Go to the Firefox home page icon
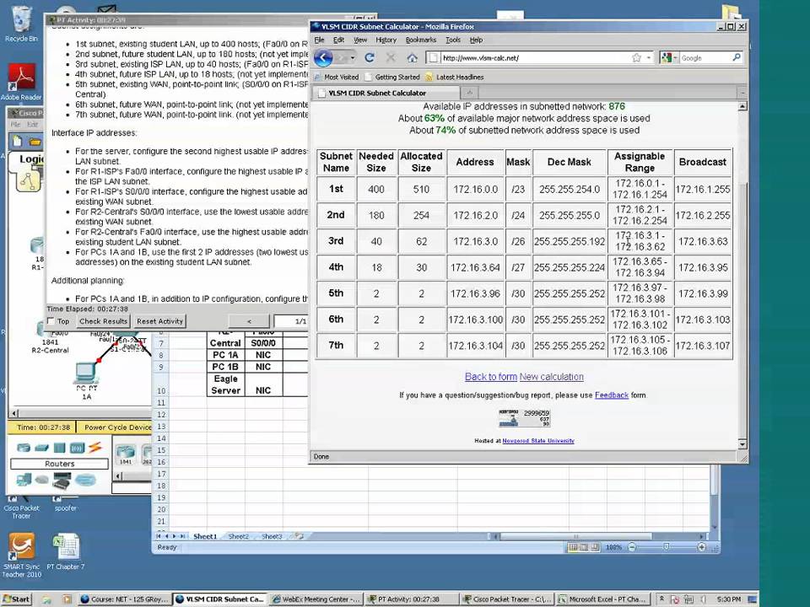810x607 pixels. point(412,58)
